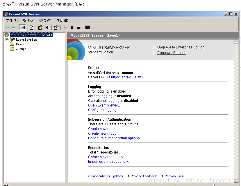The image size is (241, 186).
Task: Open the 查看(V) menu
Action: [45, 21]
